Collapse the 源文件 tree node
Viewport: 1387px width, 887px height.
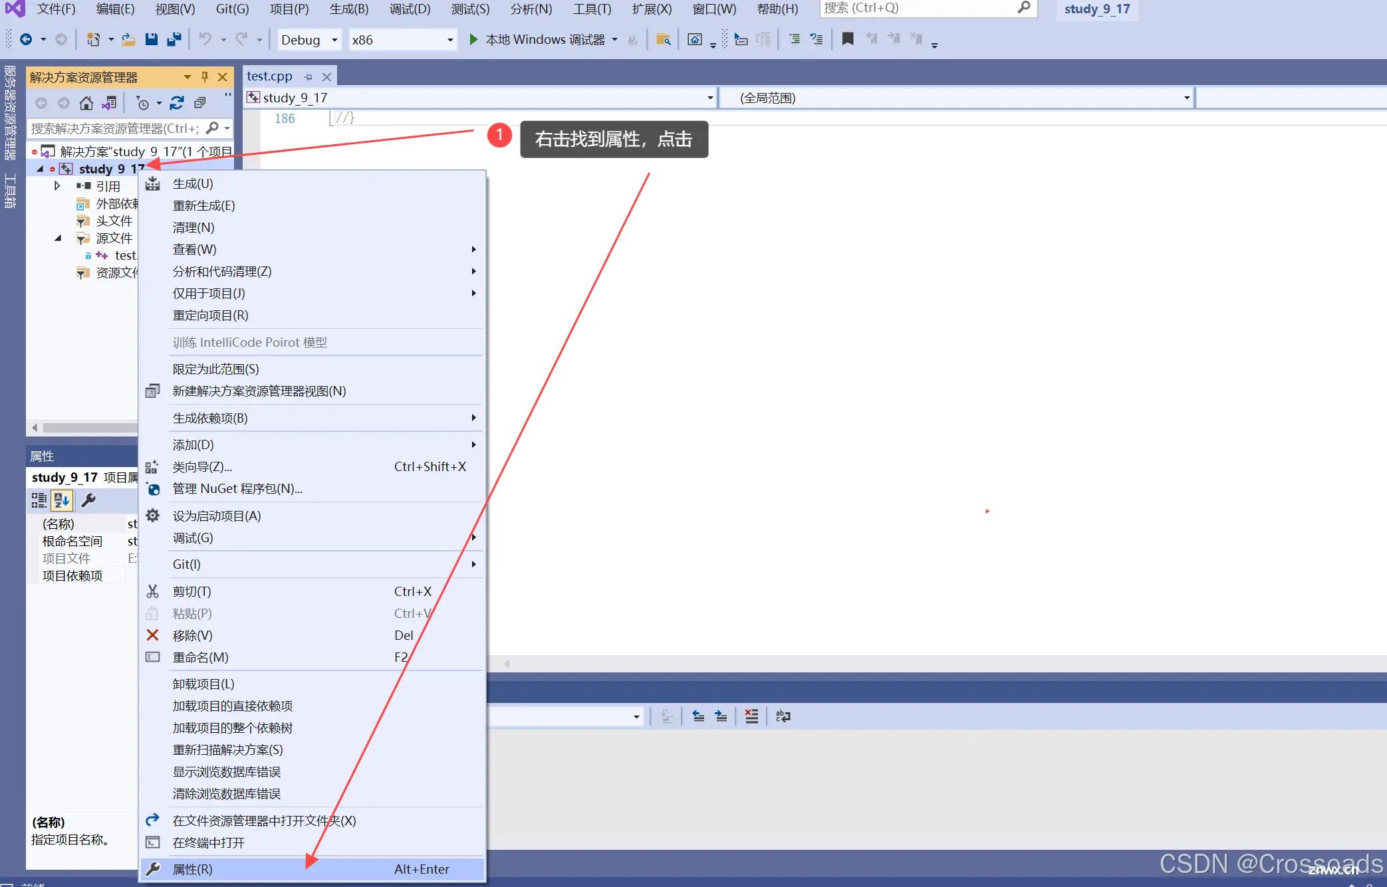pos(58,238)
